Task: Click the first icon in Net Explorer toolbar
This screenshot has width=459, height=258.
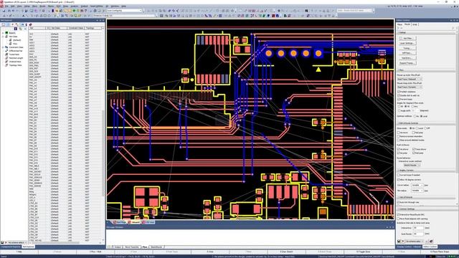Action: coord(3,24)
